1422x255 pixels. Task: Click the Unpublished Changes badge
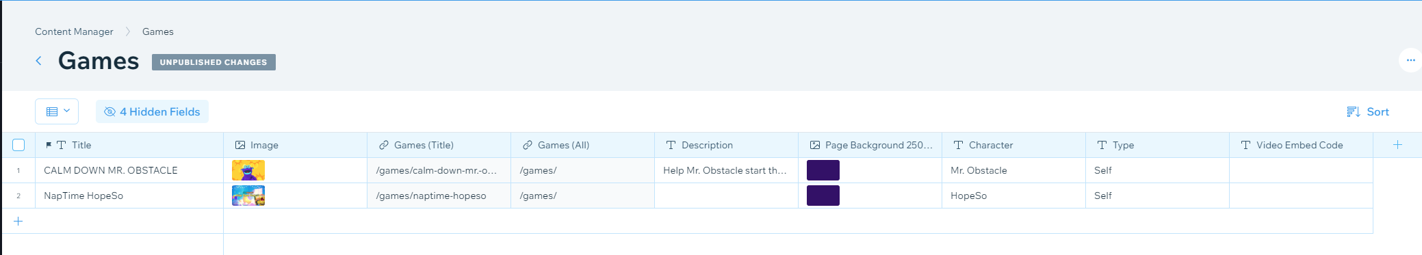(214, 62)
